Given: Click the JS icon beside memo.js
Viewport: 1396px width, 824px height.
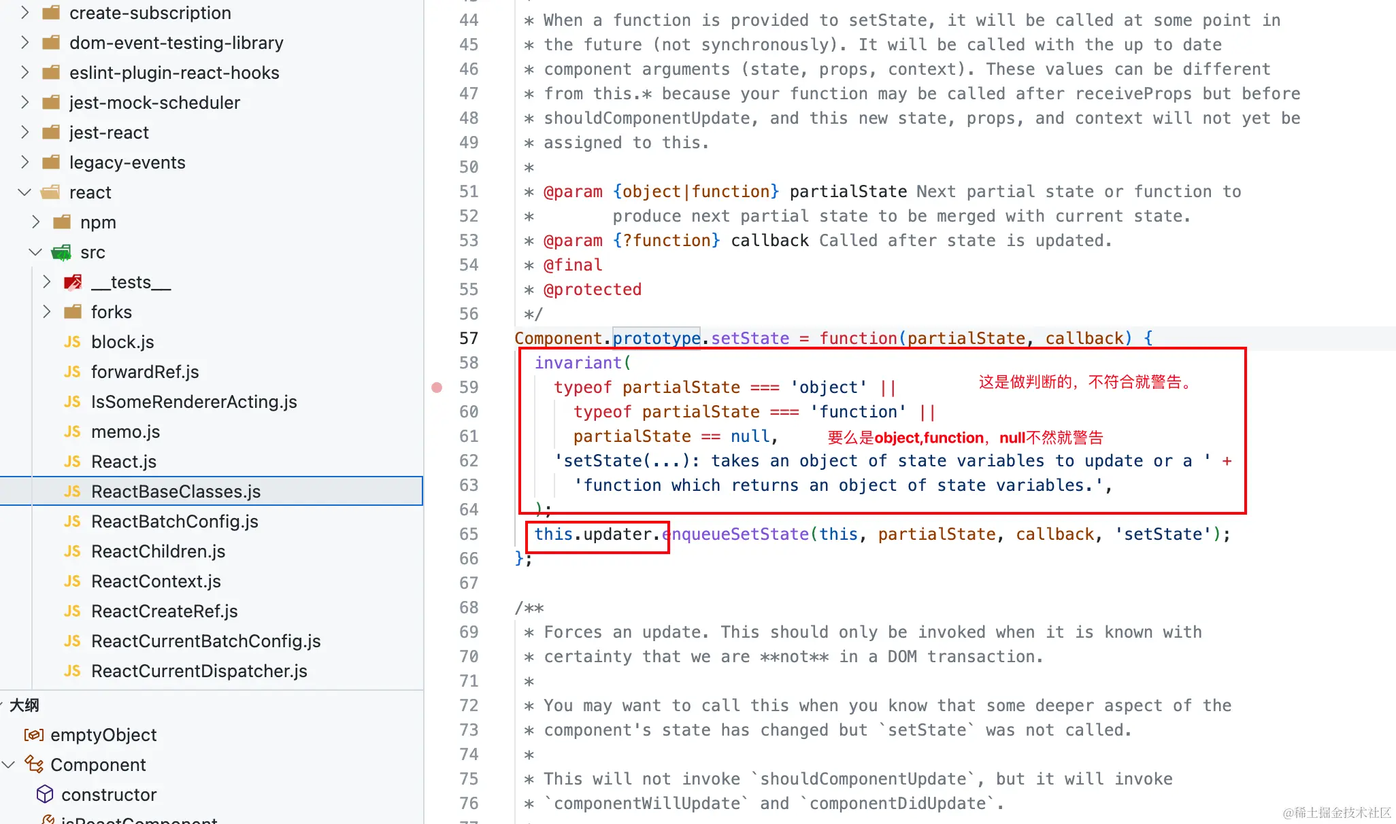Looking at the screenshot, I should 73,432.
